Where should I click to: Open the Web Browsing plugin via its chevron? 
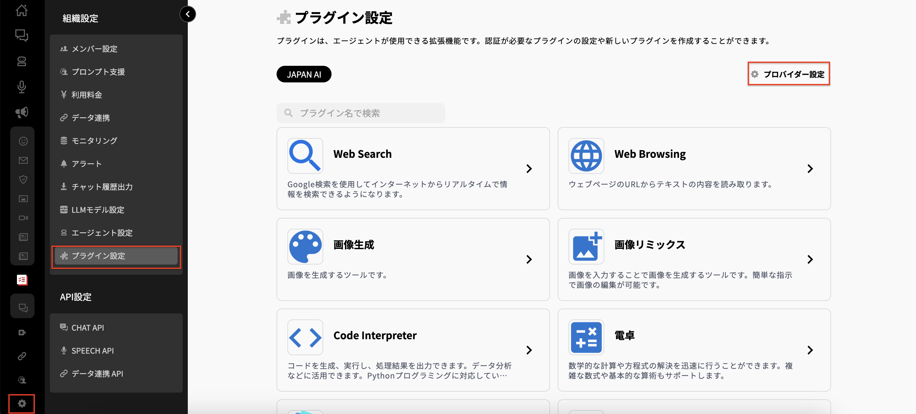point(810,169)
